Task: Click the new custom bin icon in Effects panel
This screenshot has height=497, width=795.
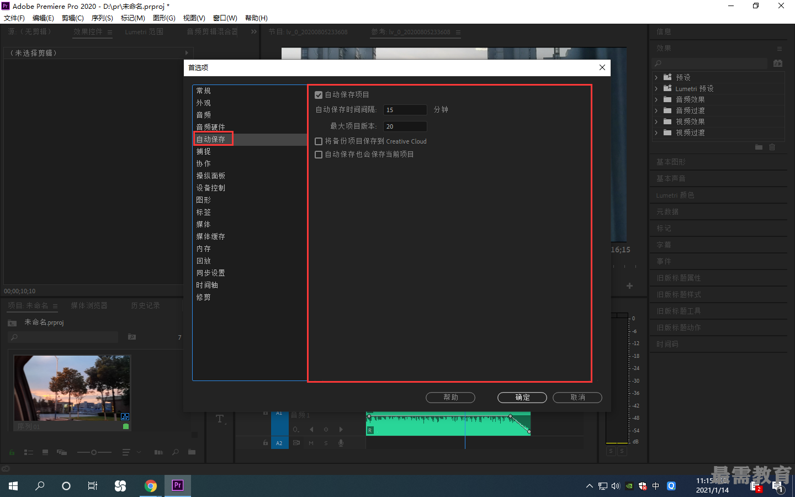Action: pos(759,147)
